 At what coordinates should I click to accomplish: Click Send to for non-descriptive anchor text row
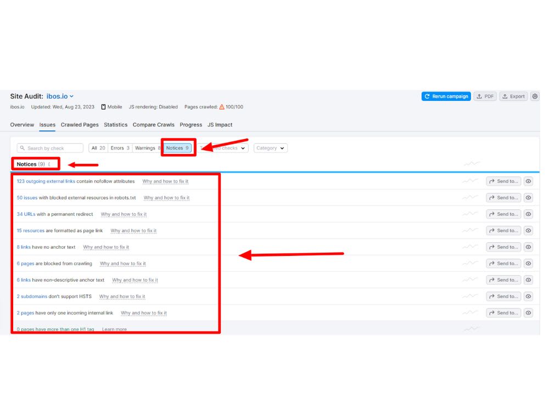[503, 279]
